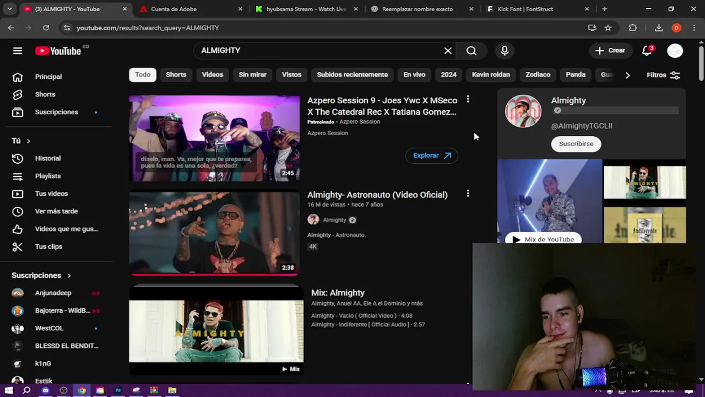This screenshot has width=705, height=397.
Task: Open Ver más tarde list
Action: [55, 211]
